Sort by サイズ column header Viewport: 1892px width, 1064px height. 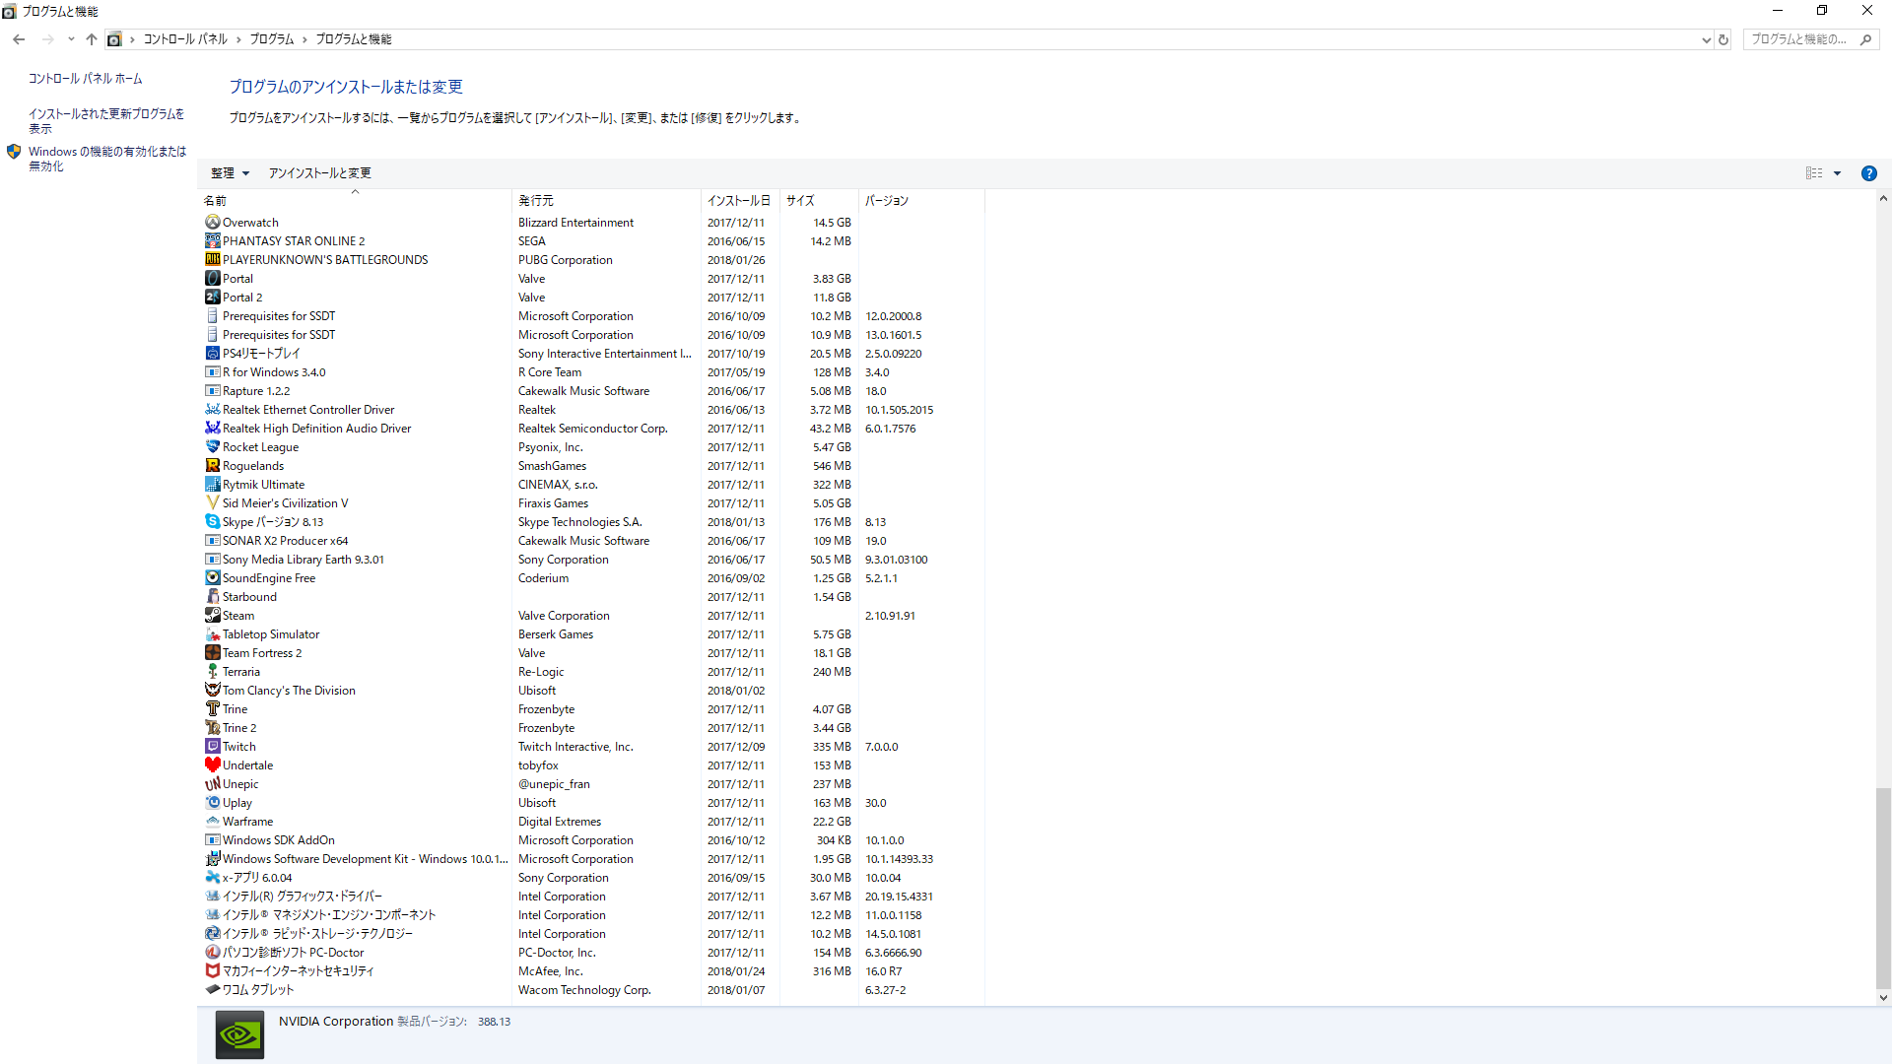pos(800,201)
